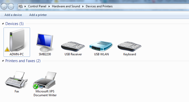Expand arrow after Hardware and Sound breadcrumb

tap(83, 6)
